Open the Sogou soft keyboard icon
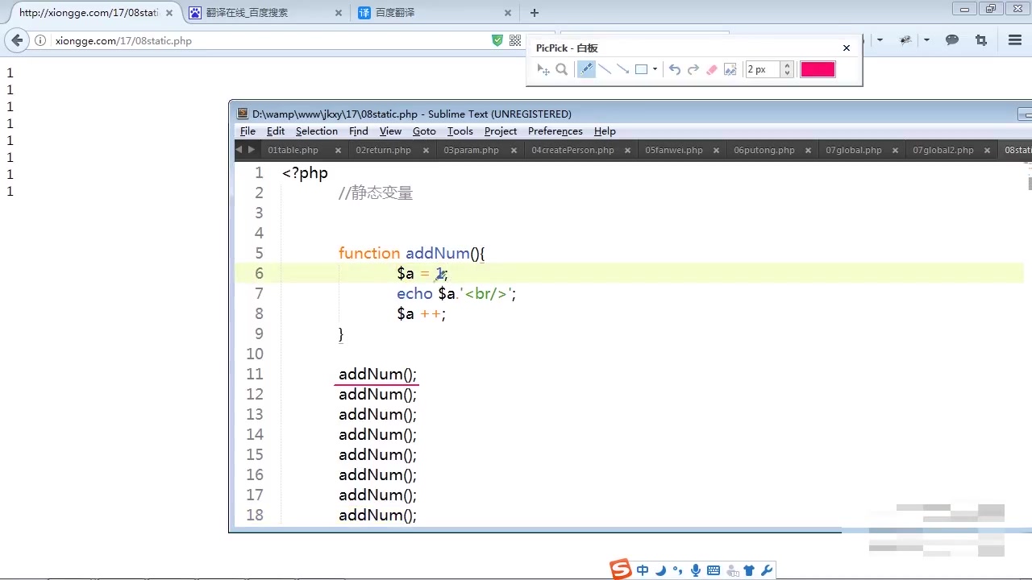The height and width of the screenshot is (580, 1032). tap(714, 570)
